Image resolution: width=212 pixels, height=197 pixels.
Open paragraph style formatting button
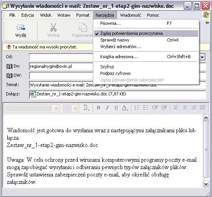(86, 108)
